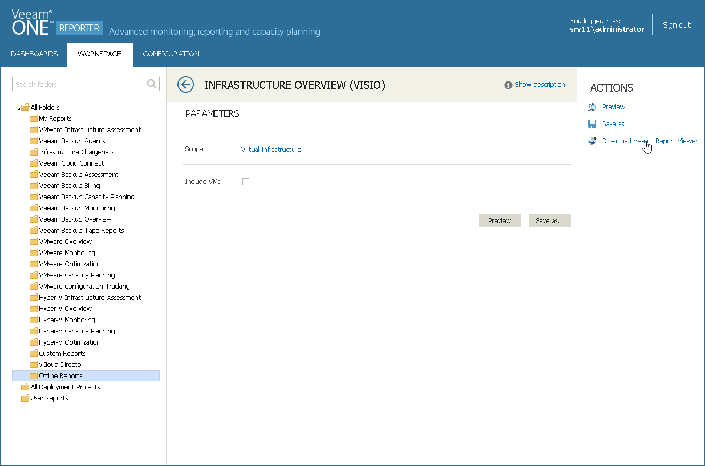Click the All Folders folder icon

(x=25, y=107)
